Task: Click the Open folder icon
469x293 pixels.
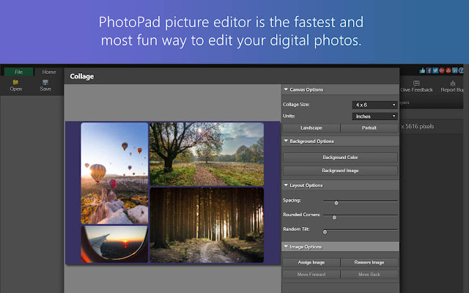Action: (15, 82)
